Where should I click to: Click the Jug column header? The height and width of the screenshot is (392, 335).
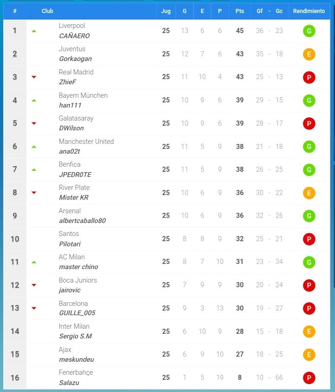coord(166,11)
